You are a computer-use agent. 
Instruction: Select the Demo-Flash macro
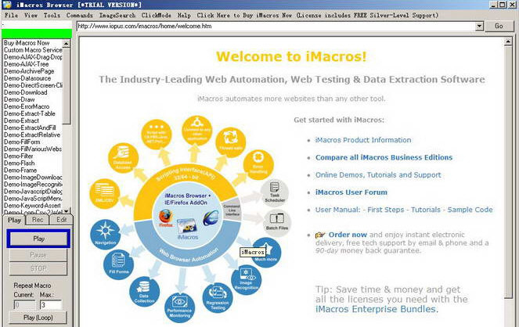coord(20,163)
